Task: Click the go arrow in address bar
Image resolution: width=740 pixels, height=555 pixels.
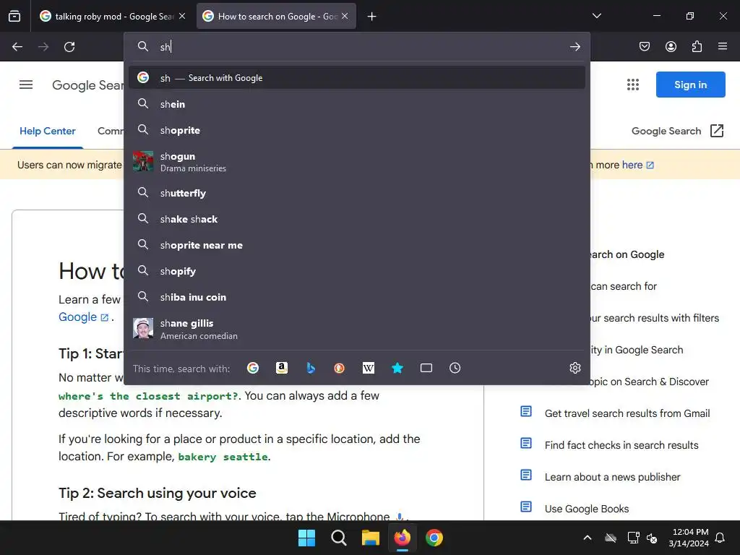Action: click(575, 47)
